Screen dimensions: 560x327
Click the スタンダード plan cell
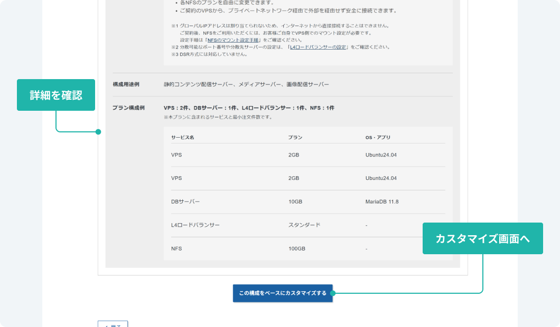[304, 225]
